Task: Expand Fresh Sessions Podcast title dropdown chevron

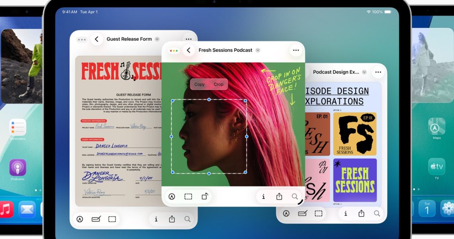Action: [258, 50]
